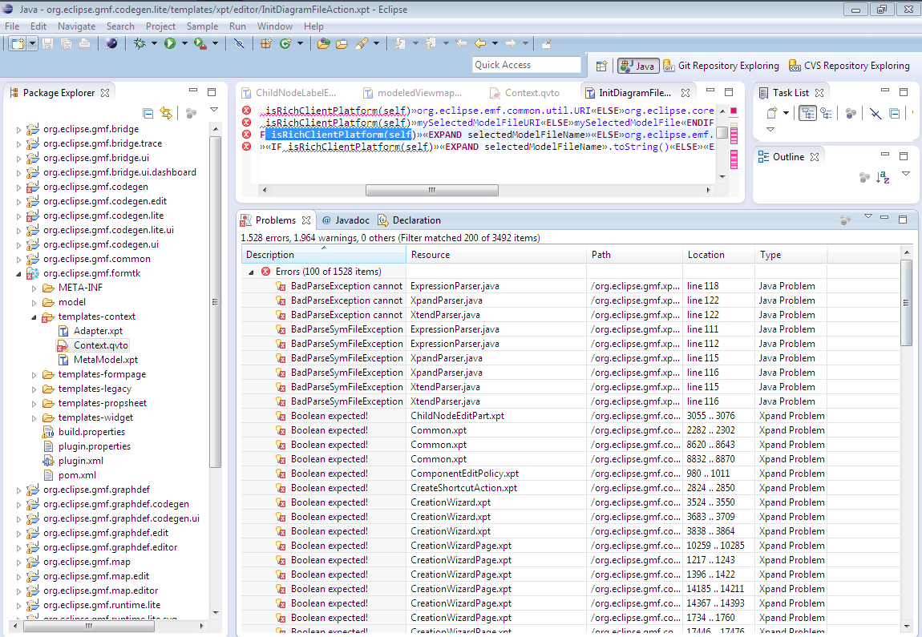The width and height of the screenshot is (922, 637).
Task: Click the New Java Class icon
Action: [285, 43]
